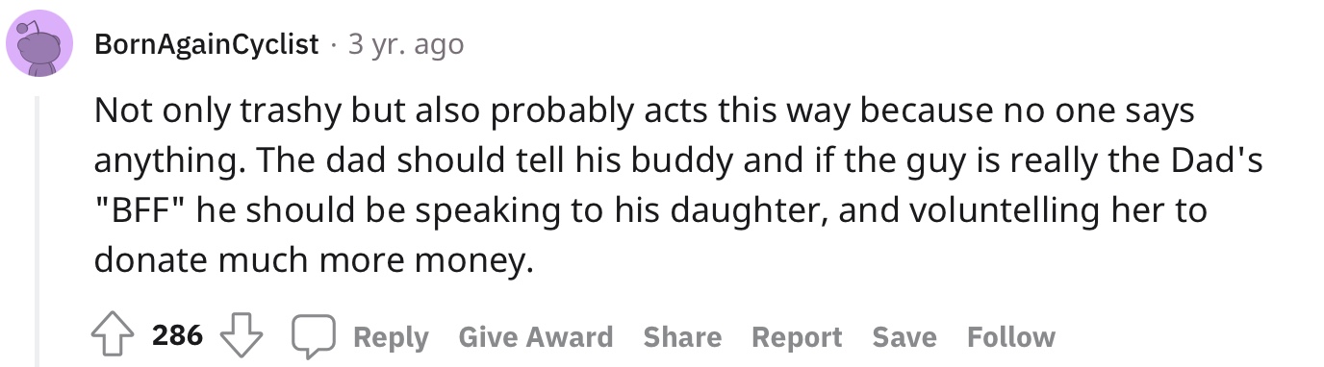Click the '3 yr. ago' timestamp
This screenshot has height=367, width=1324.
pos(405,44)
